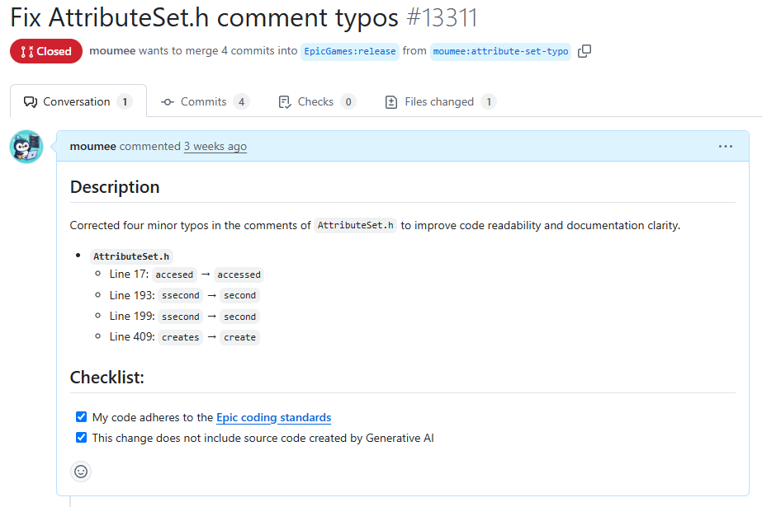Click the Files changed diff icon
762x507 pixels.
[391, 102]
